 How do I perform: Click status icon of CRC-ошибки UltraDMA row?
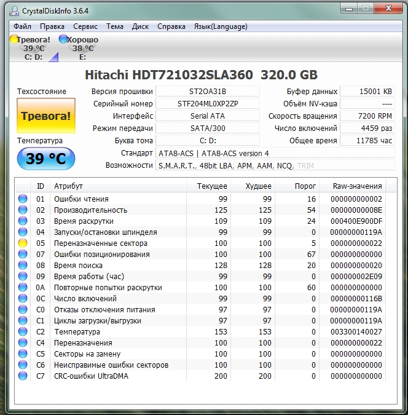click(x=23, y=376)
